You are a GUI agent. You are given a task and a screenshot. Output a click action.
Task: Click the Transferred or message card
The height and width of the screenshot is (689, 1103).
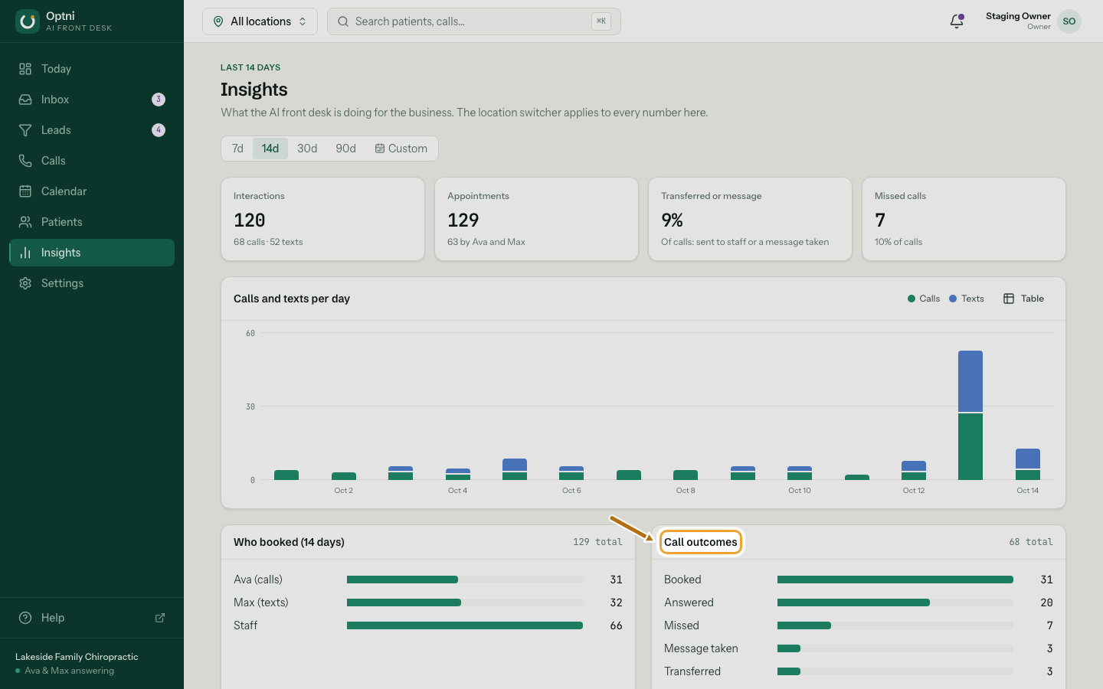click(x=750, y=219)
